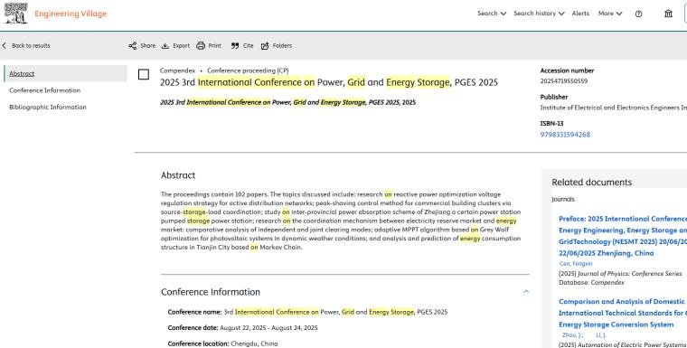Open Comparison and Analysis of Domestic related document
Viewport: 687px width, 348px height.
click(x=623, y=313)
